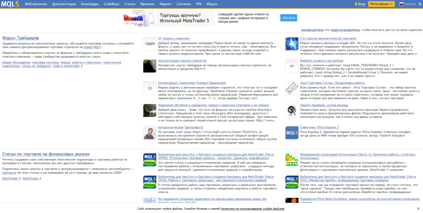The image size is (423, 213).
Task: Open Статьи по торговле на финансовых рынках
Action: click(46, 154)
